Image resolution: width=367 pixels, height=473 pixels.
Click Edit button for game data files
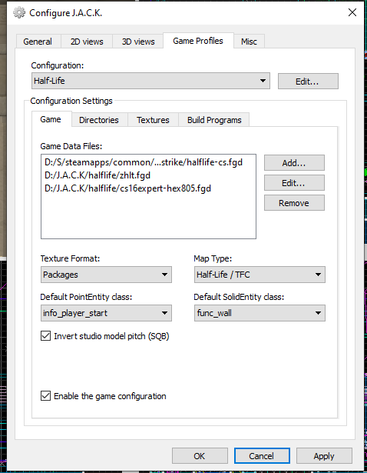tap(294, 183)
